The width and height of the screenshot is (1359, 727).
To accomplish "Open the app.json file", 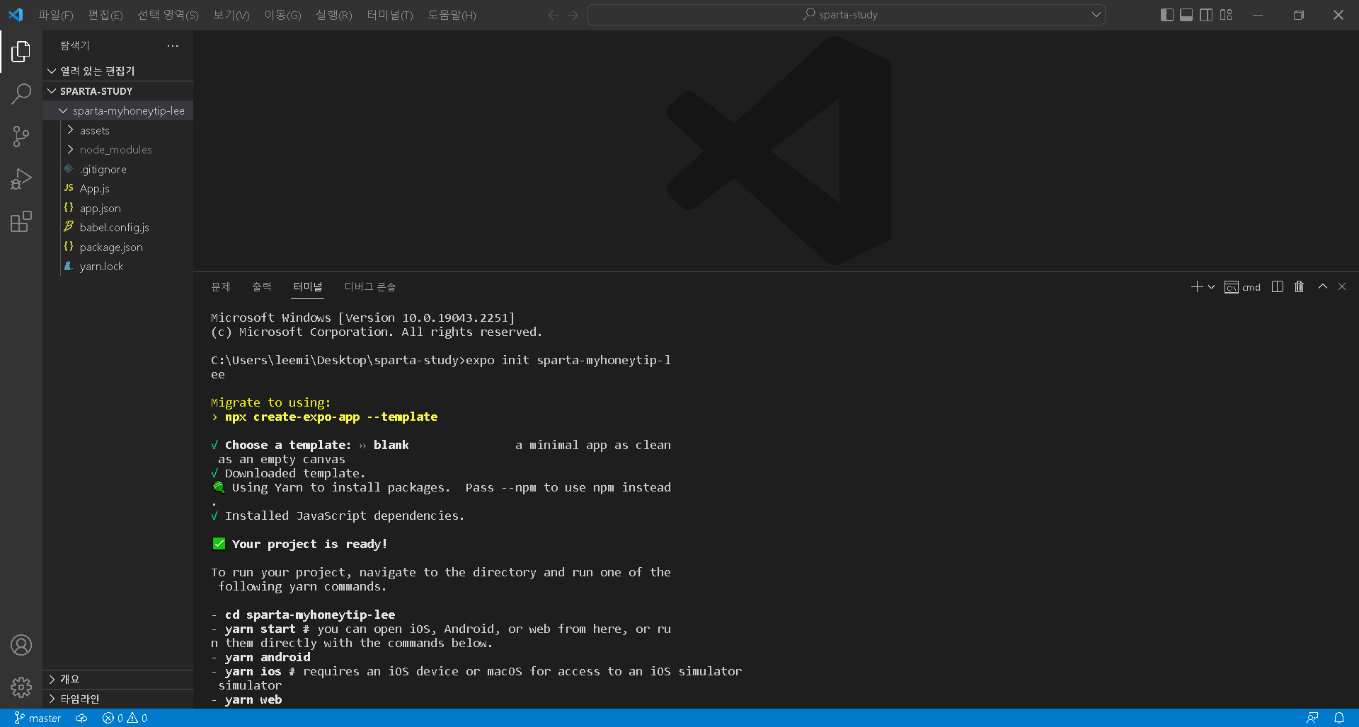I will (117, 209).
